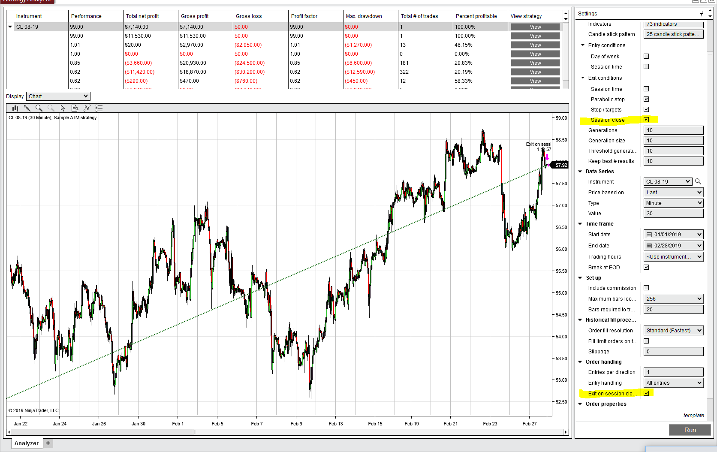Pin the Settings panel with pushpin icon
Image resolution: width=717 pixels, height=452 pixels.
[x=702, y=13]
